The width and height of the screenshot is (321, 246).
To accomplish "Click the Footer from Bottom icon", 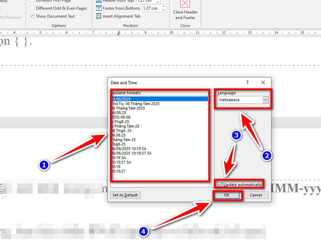I will (98, 8).
